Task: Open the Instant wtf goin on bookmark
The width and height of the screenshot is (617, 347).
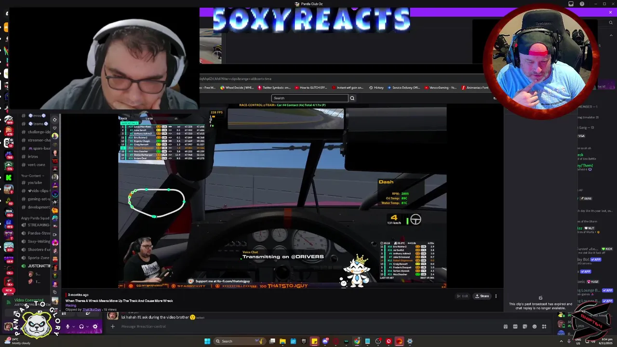Action: (x=348, y=88)
